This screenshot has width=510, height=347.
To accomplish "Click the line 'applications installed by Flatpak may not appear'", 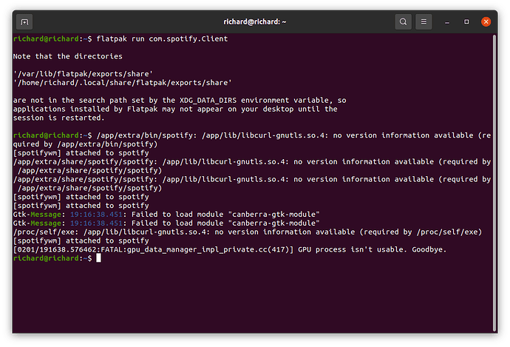I will click(x=118, y=109).
